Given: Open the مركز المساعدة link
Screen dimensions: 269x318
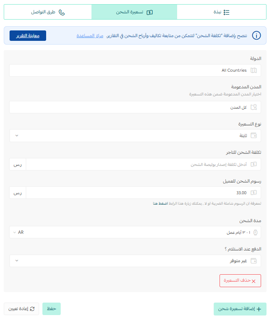Looking at the screenshot, I should [x=90, y=36].
